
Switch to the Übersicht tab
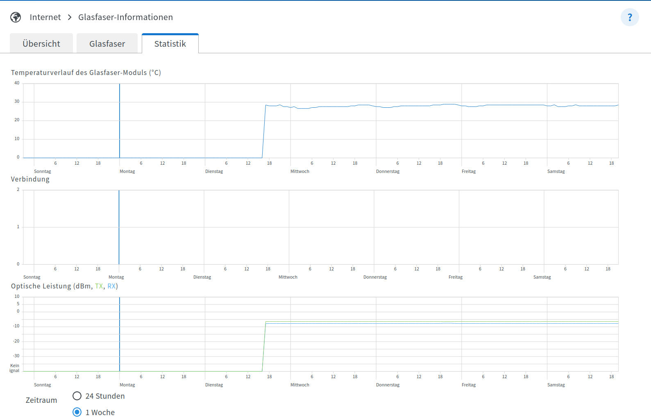point(41,43)
